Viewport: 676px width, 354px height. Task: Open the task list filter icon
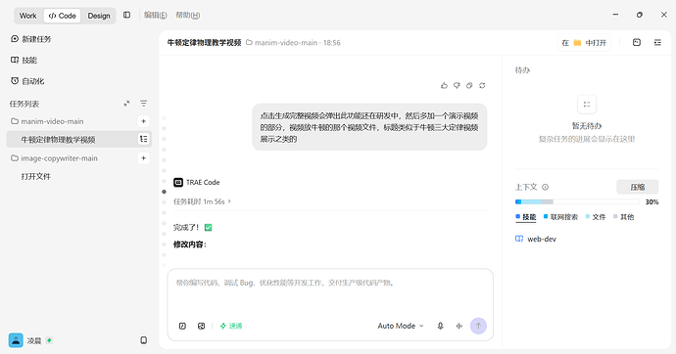[144, 104]
